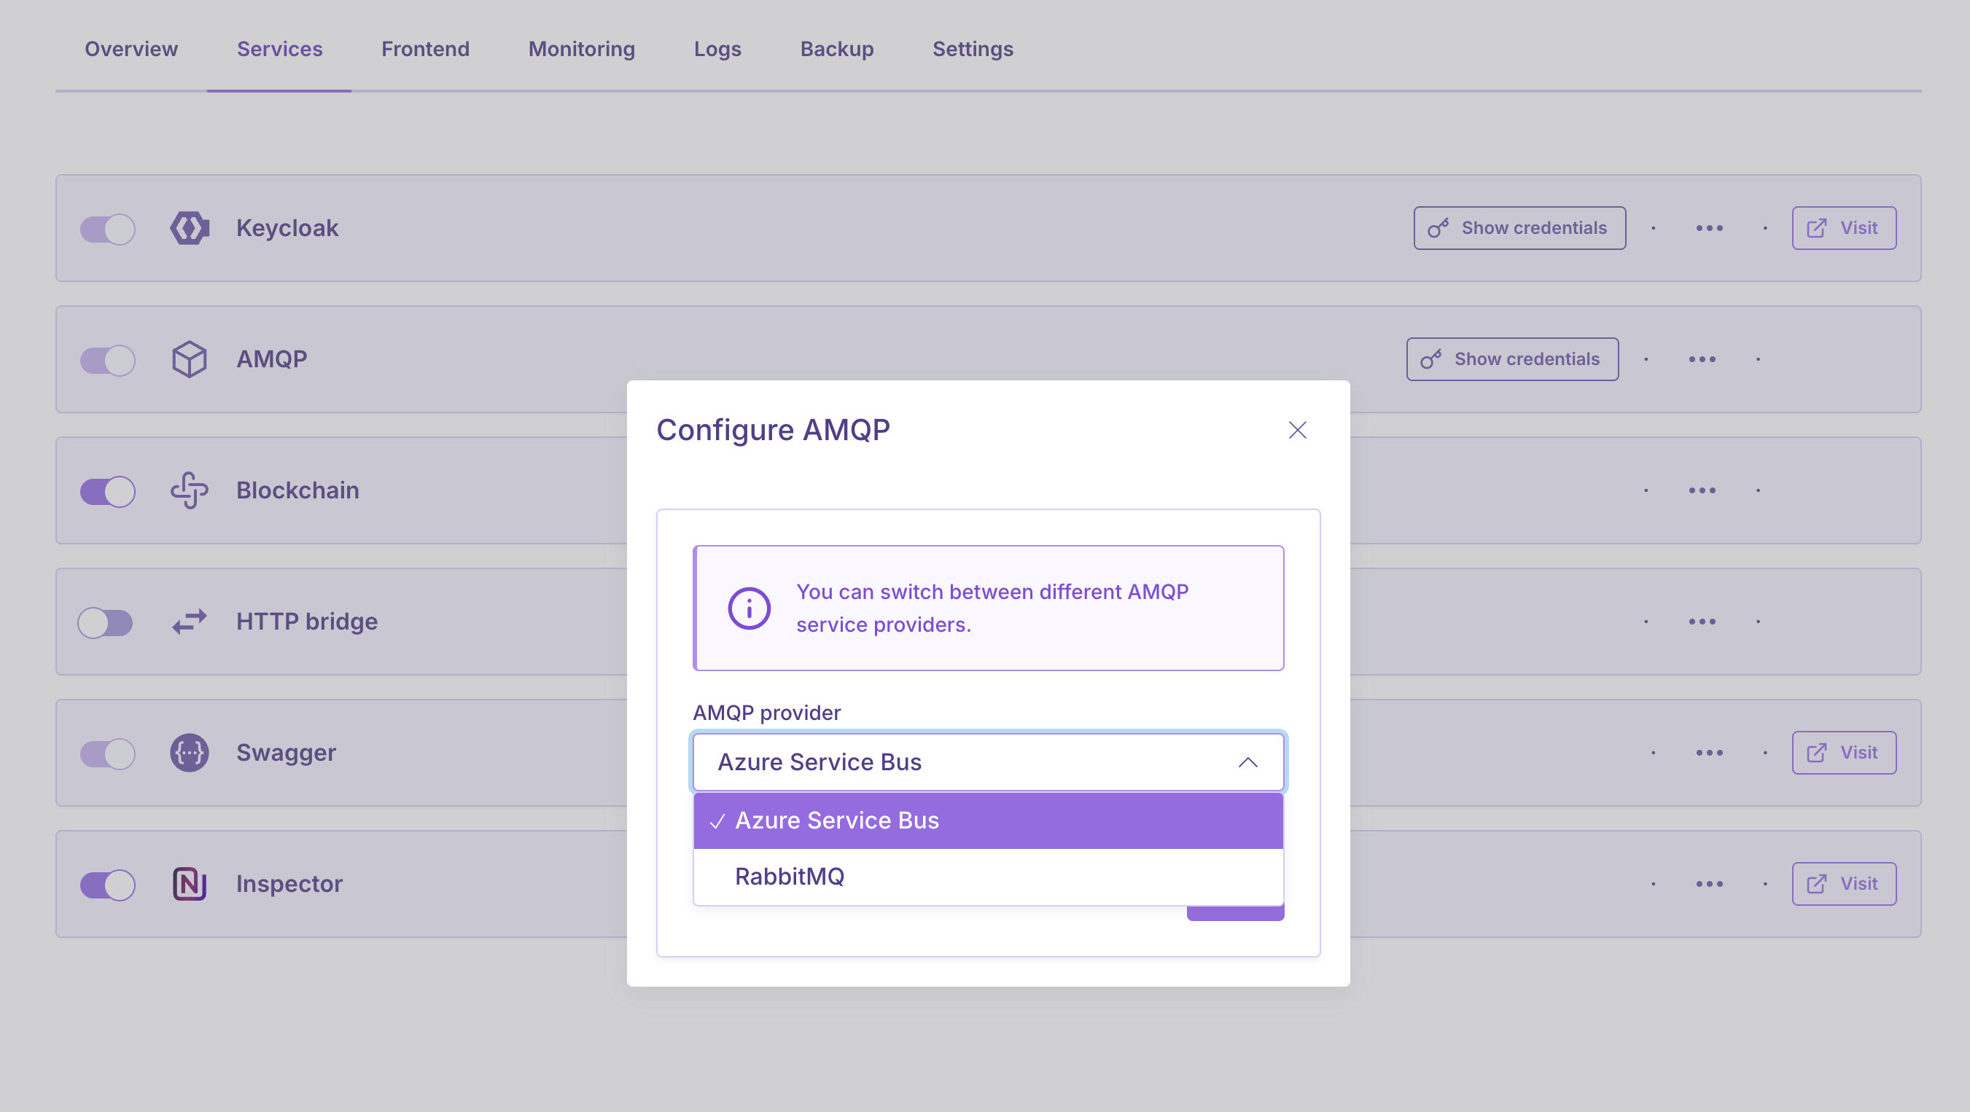
Task: Enable the HTTP bridge service toggle
Action: coord(106,622)
